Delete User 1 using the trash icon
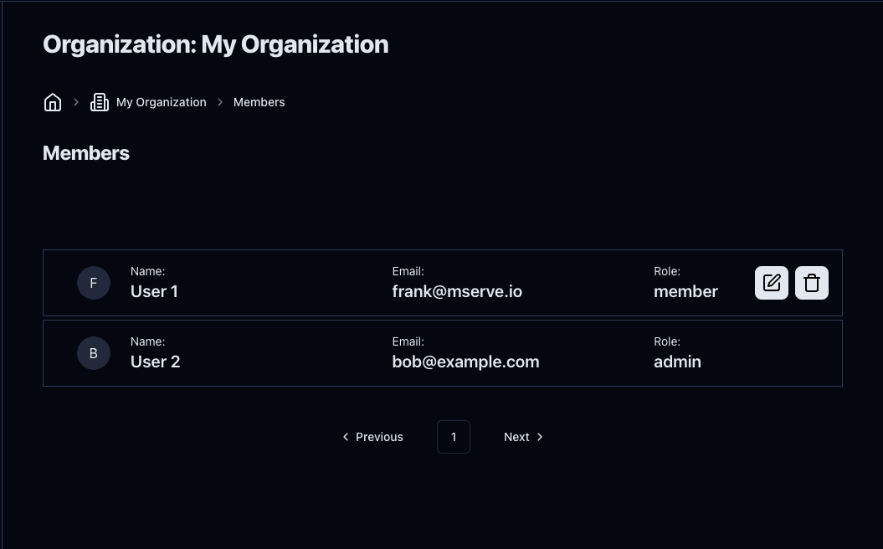This screenshot has height=549, width=883. 812,283
